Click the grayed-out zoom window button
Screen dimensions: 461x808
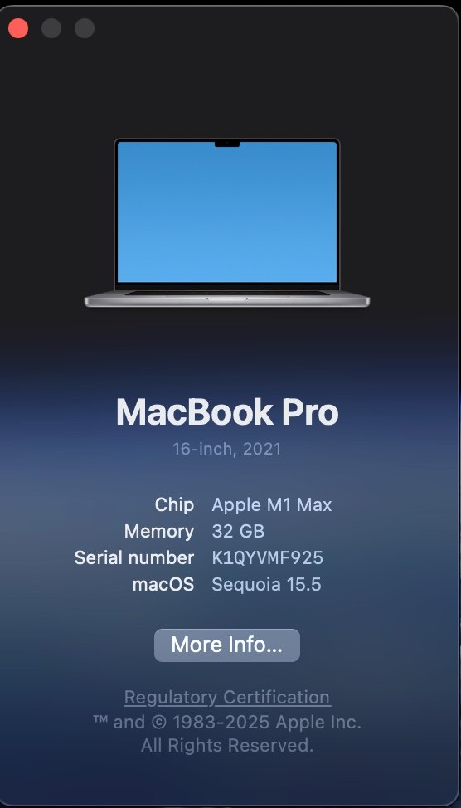[85, 28]
